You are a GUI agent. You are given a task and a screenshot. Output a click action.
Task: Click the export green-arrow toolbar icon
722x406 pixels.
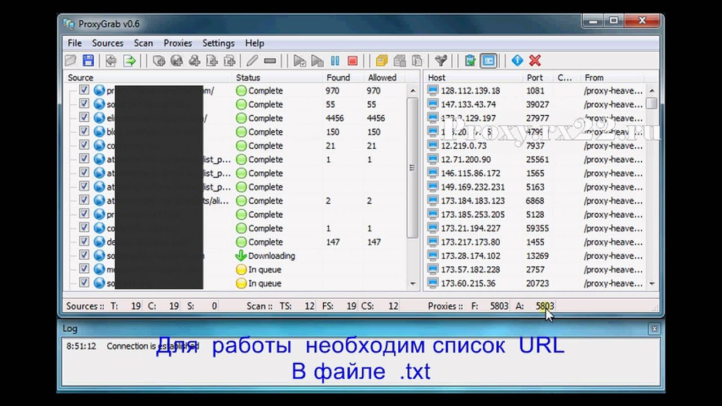point(130,60)
